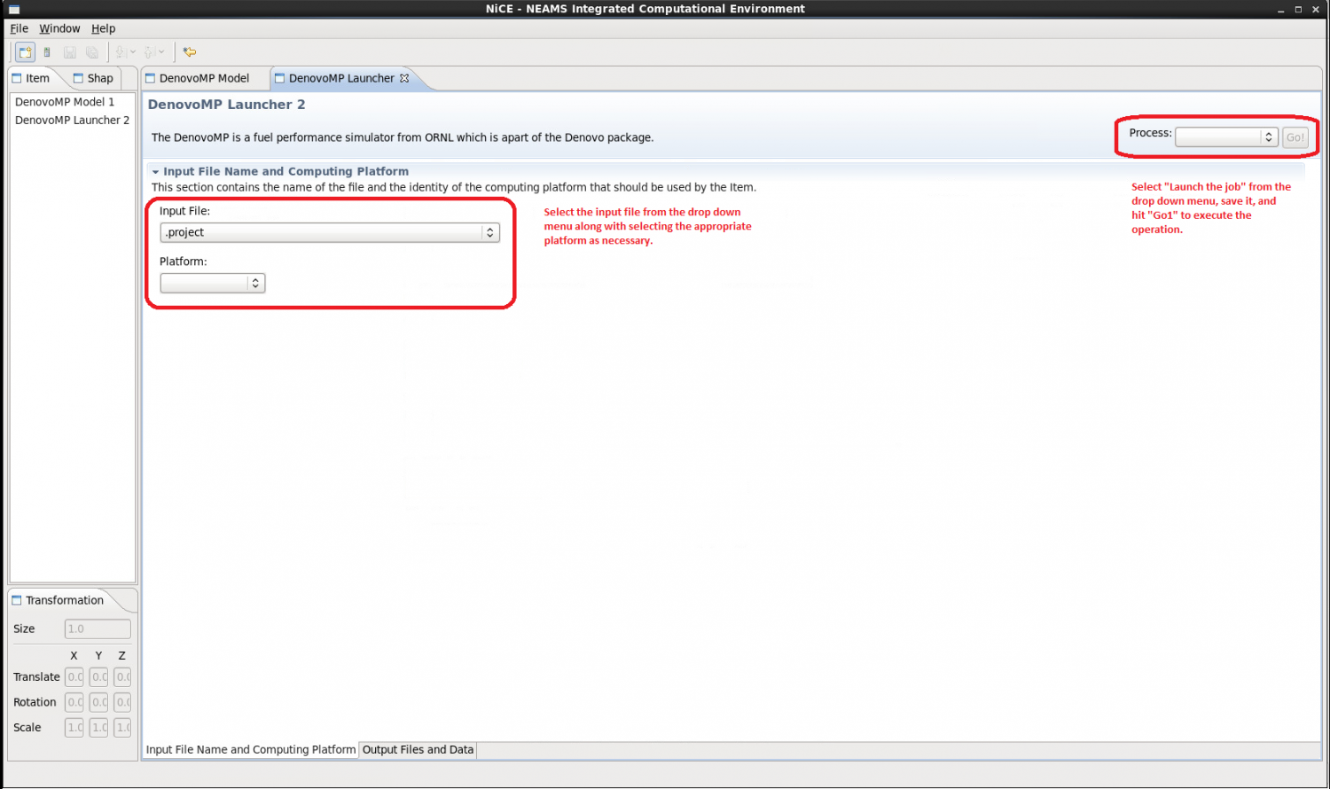Close the DenovoMP Launcher editor tab
The height and width of the screenshot is (789, 1330).
click(404, 78)
